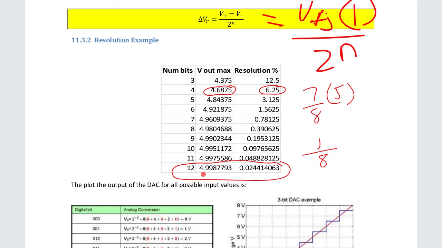This screenshot has width=442, height=248.
Task: Click the analog conversion formula ending '= 2 V'
Action: coord(157,238)
